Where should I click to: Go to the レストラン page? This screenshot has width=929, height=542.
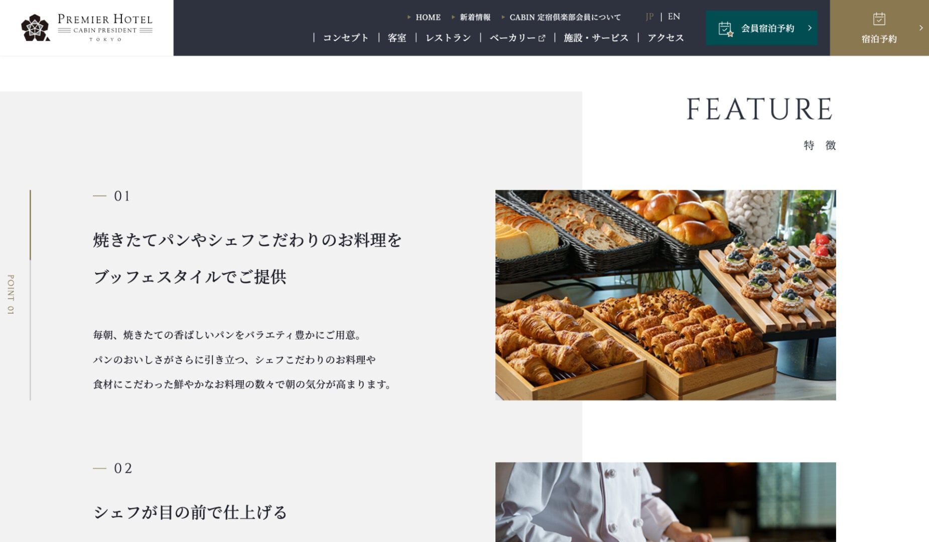coord(448,38)
